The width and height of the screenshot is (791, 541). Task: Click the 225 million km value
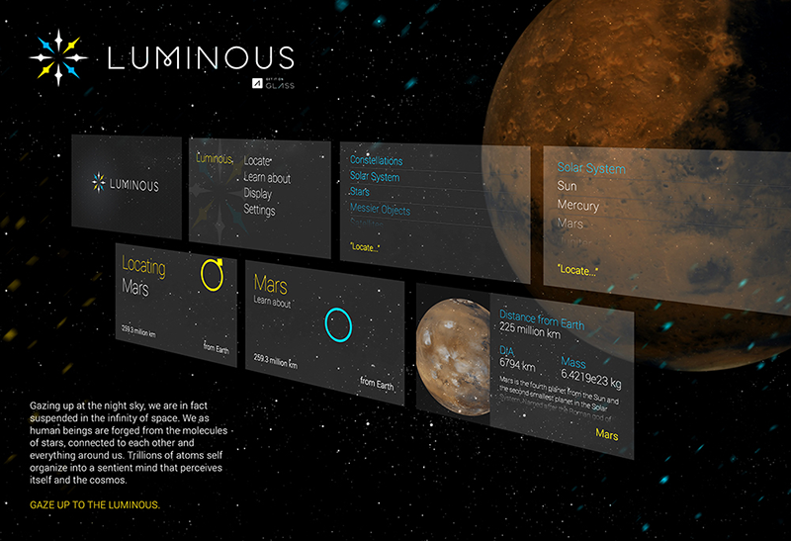point(530,331)
